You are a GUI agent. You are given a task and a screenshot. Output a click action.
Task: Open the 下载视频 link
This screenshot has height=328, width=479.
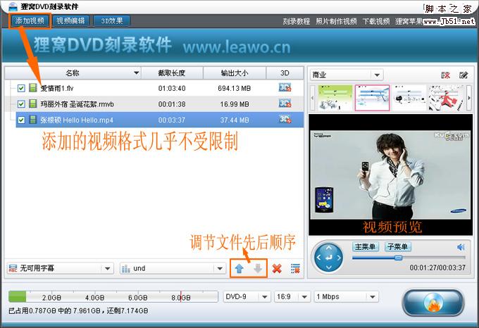click(x=376, y=21)
